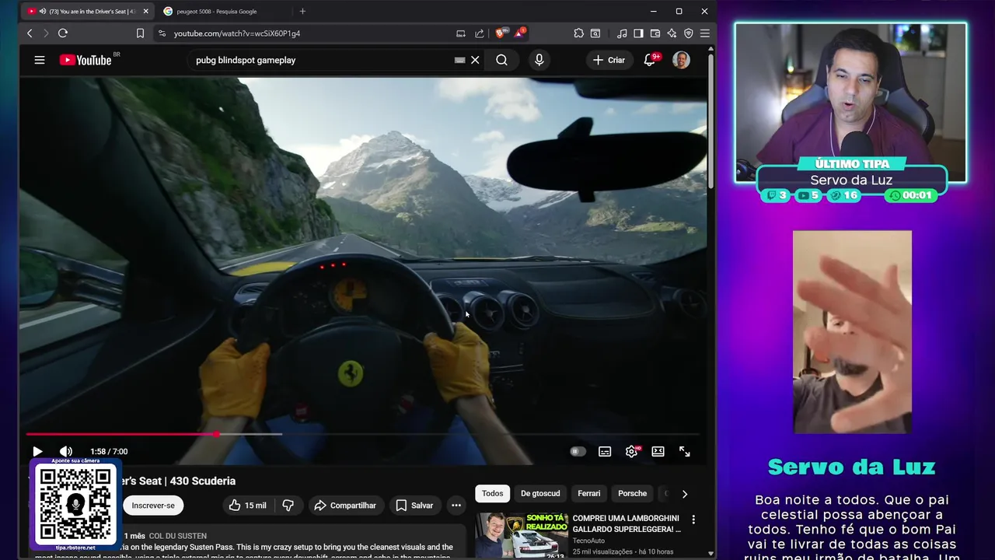Toggle the autoplay switch
This screenshot has width=995, height=560.
578,451
